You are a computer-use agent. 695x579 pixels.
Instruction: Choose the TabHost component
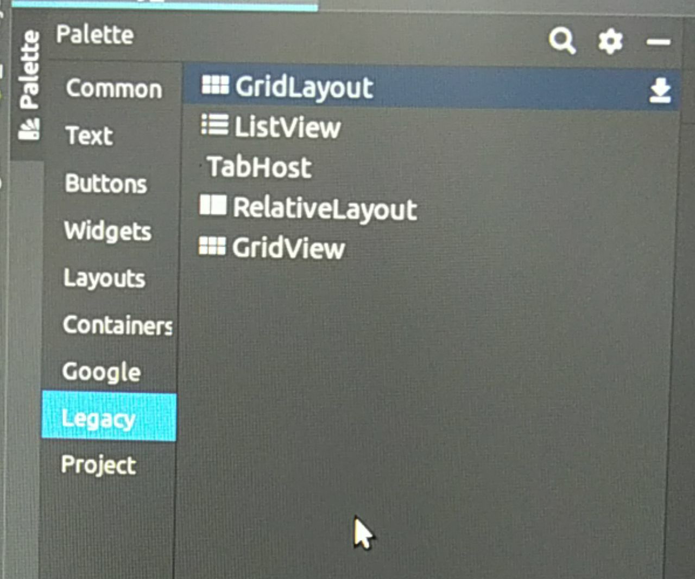(x=260, y=167)
